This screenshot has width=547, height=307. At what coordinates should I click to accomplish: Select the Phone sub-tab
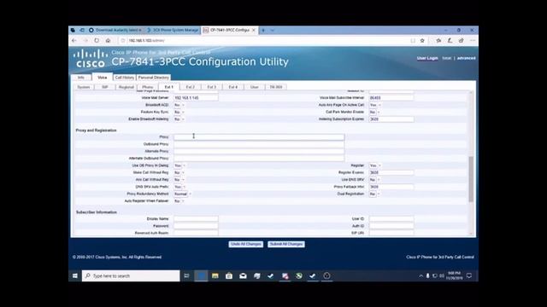click(148, 87)
